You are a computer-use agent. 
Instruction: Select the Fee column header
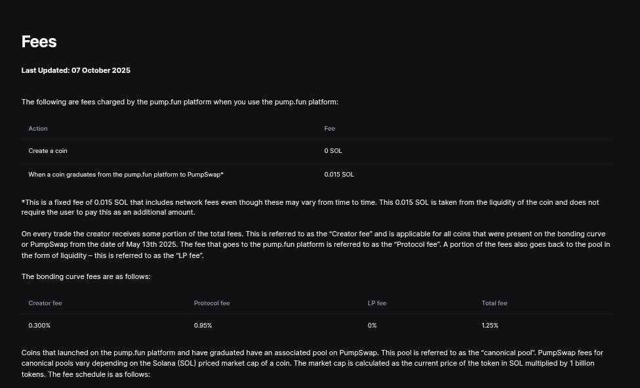(x=330, y=129)
